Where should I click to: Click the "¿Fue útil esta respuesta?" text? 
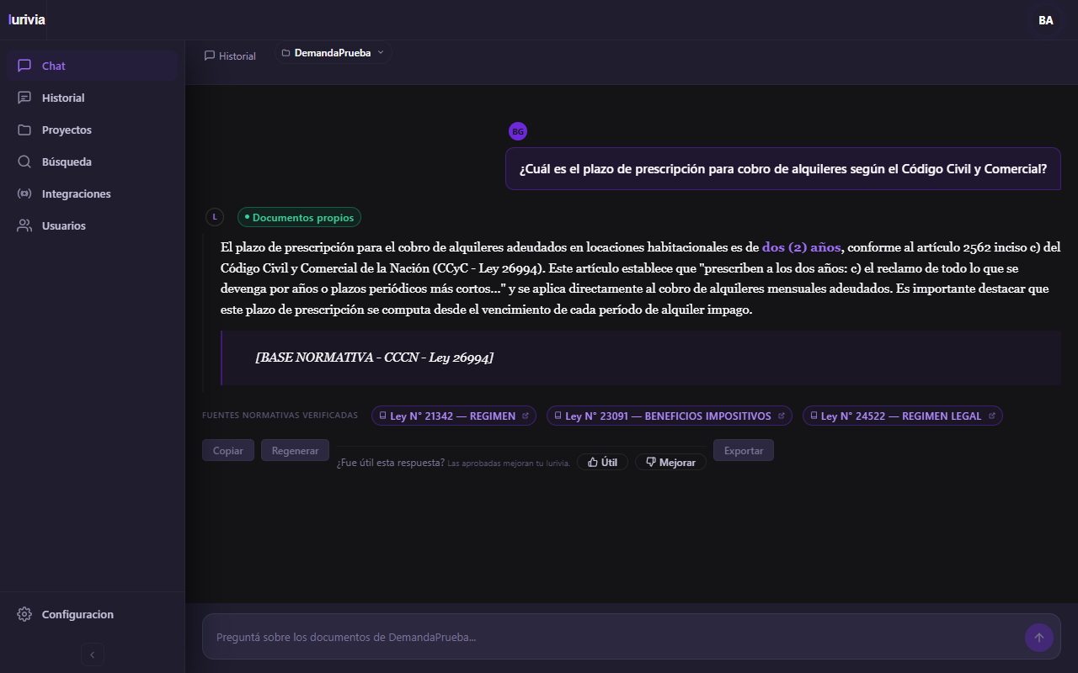click(391, 463)
